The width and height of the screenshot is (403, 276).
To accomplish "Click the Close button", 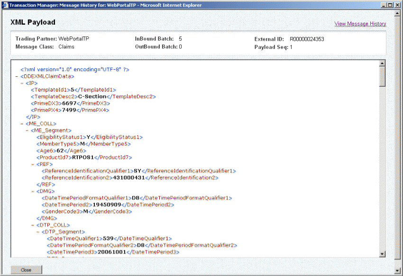I will (x=26, y=269).
